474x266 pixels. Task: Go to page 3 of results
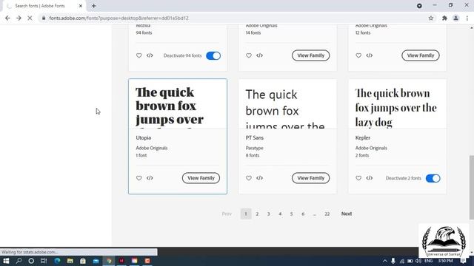[x=268, y=214]
